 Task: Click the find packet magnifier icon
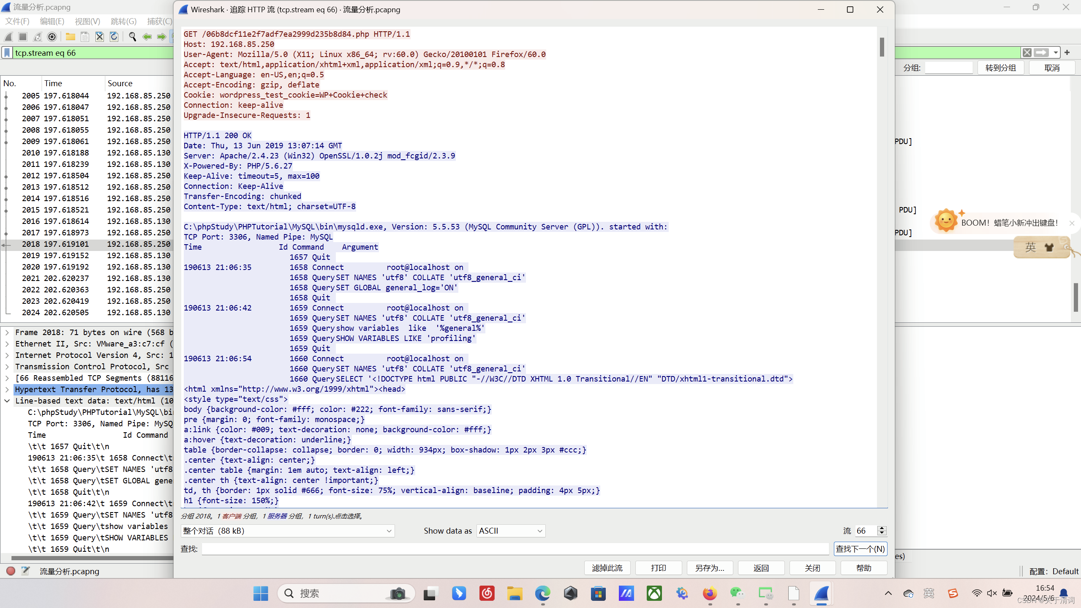click(x=133, y=37)
